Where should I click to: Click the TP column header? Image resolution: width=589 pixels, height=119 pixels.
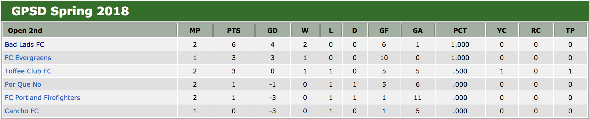(x=570, y=31)
